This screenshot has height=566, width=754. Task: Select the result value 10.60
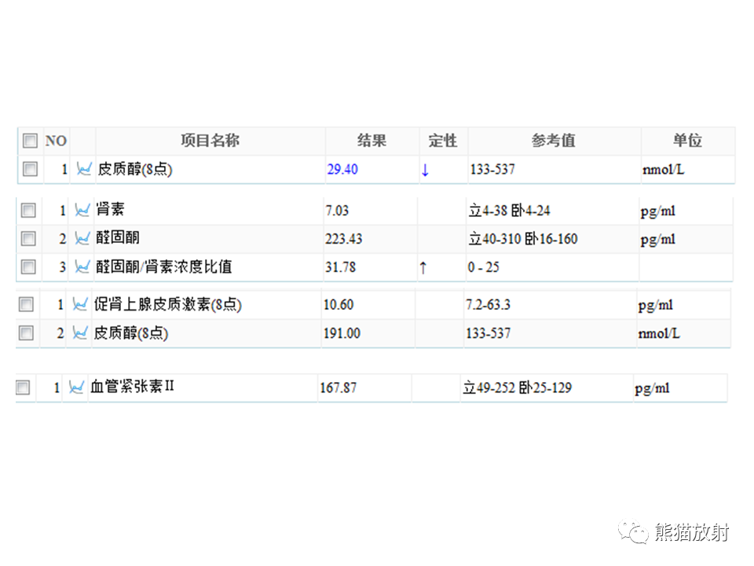click(339, 305)
